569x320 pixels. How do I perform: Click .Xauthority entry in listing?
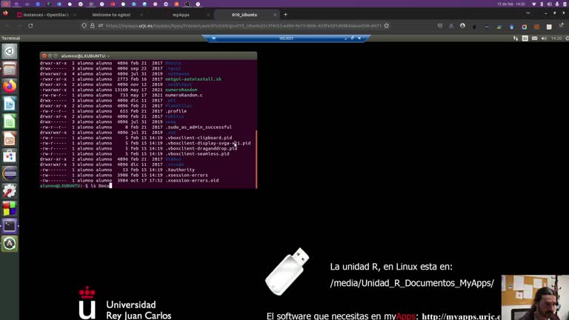pyautogui.click(x=180, y=170)
